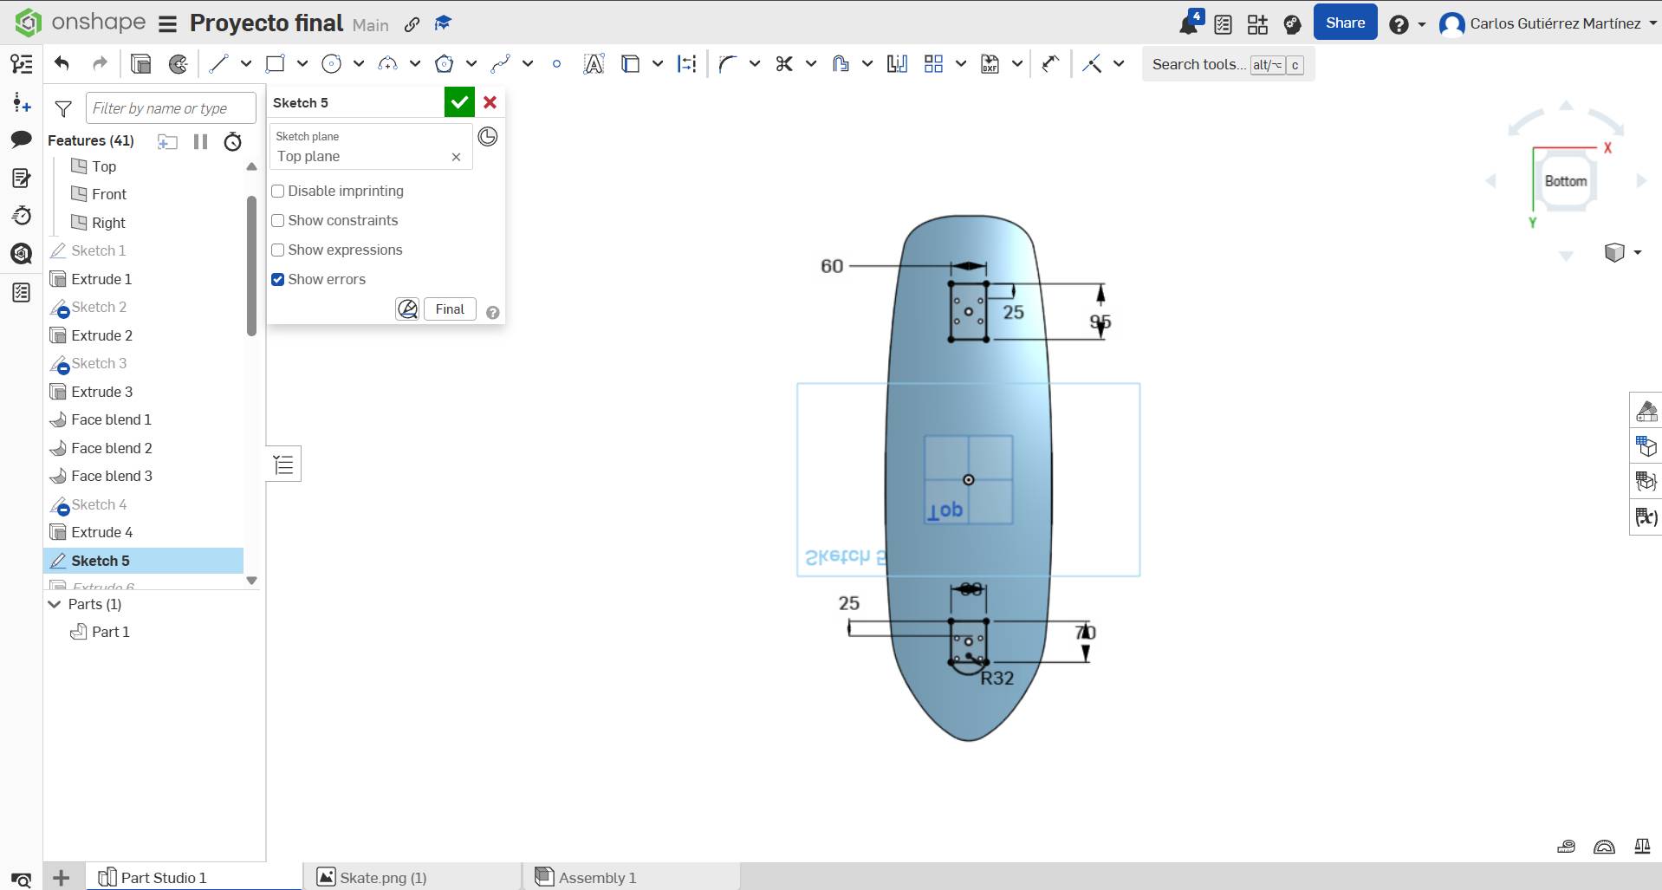Select the Spline tool
The width and height of the screenshot is (1662, 890).
click(501, 63)
